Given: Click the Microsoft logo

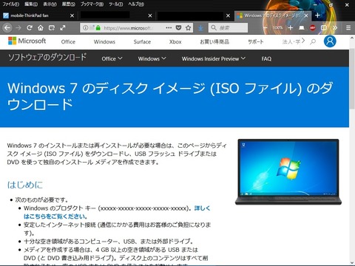Looking at the screenshot, I should tap(27, 41).
